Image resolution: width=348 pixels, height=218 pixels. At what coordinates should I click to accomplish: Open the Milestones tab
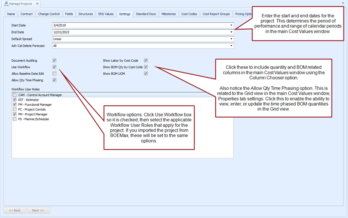pos(169,14)
